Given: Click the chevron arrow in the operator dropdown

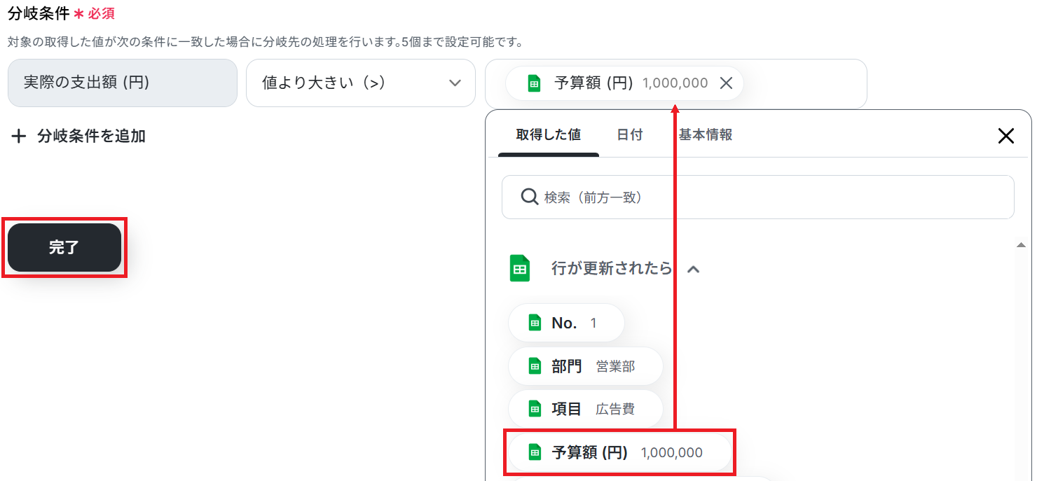Looking at the screenshot, I should click(x=455, y=83).
